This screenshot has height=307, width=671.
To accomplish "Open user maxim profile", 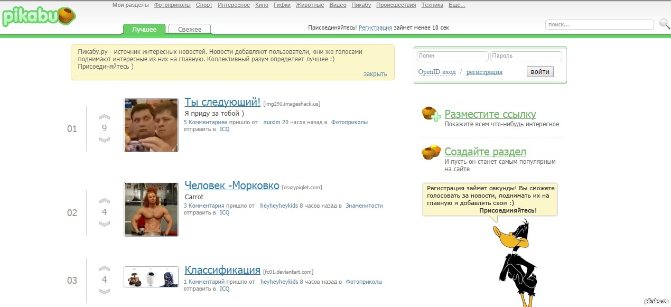I will click(x=272, y=122).
